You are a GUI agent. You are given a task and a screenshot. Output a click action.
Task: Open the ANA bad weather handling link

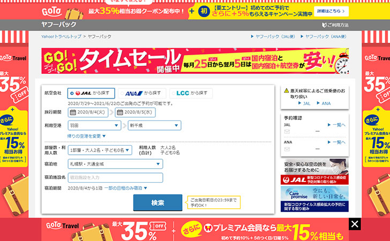pos(324,103)
